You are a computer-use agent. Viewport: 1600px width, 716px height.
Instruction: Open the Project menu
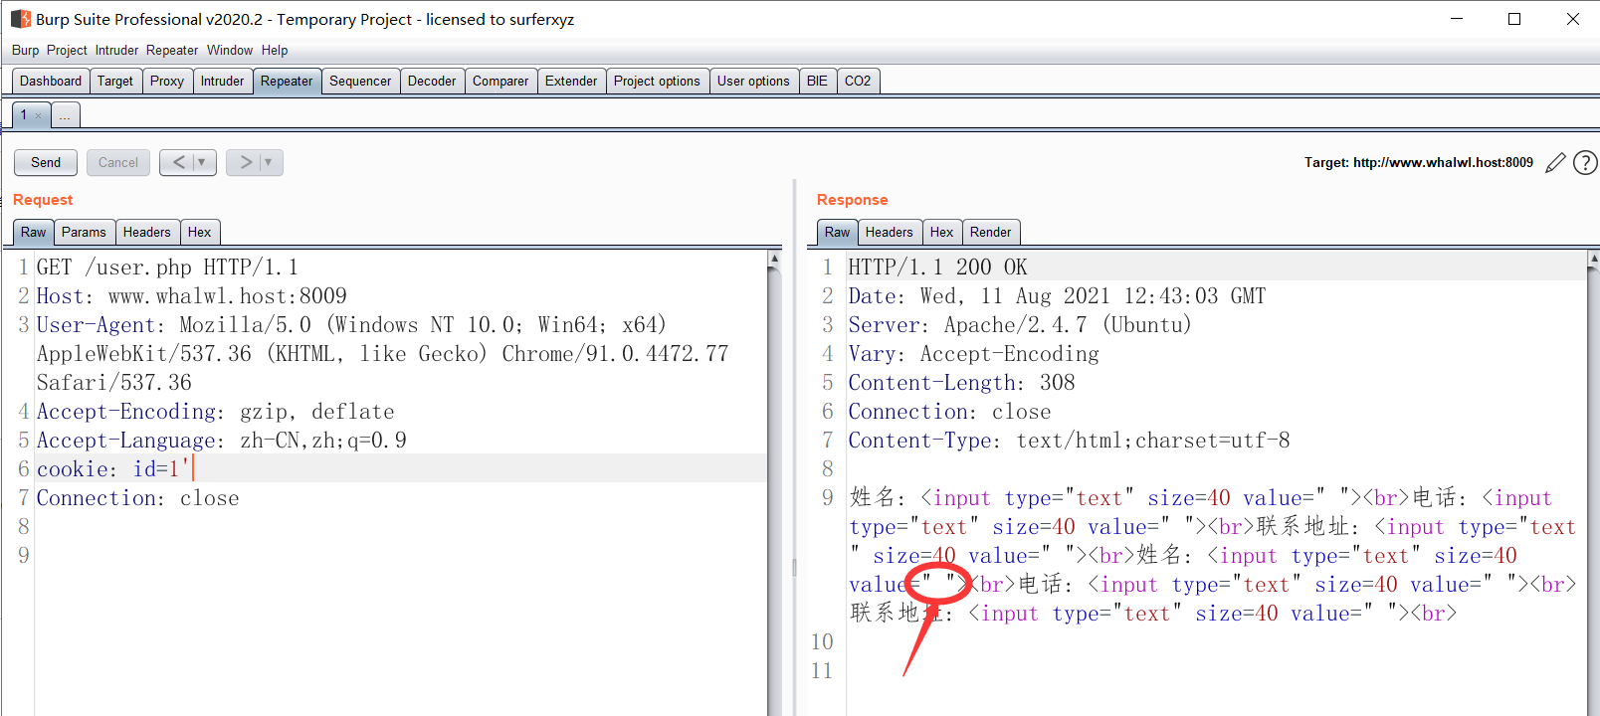[x=67, y=50]
